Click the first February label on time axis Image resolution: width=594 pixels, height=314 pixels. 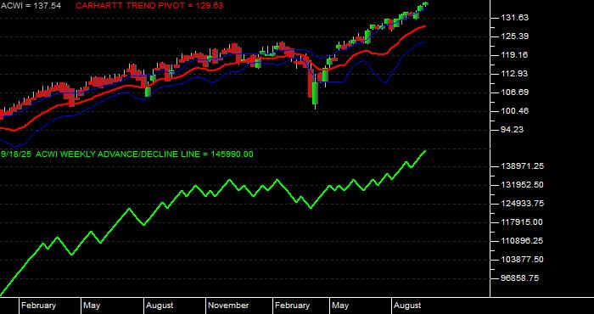click(x=38, y=306)
